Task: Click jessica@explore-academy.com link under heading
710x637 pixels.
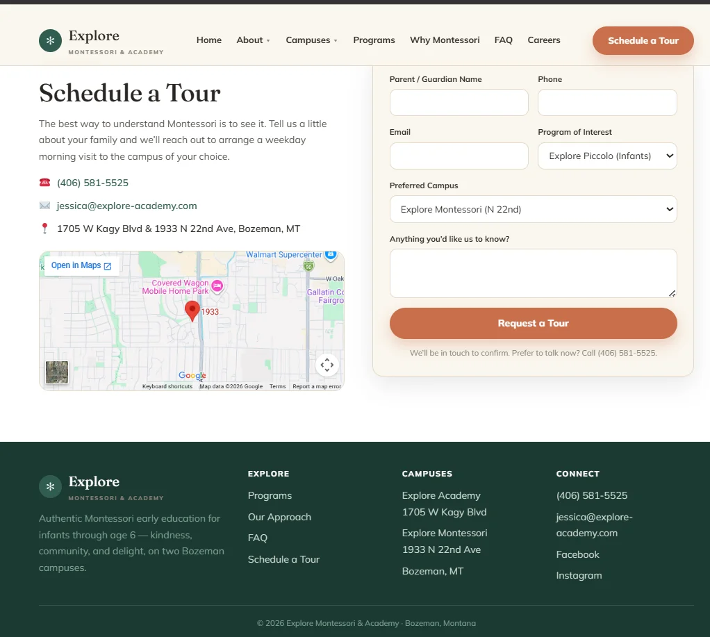Action: click(126, 206)
